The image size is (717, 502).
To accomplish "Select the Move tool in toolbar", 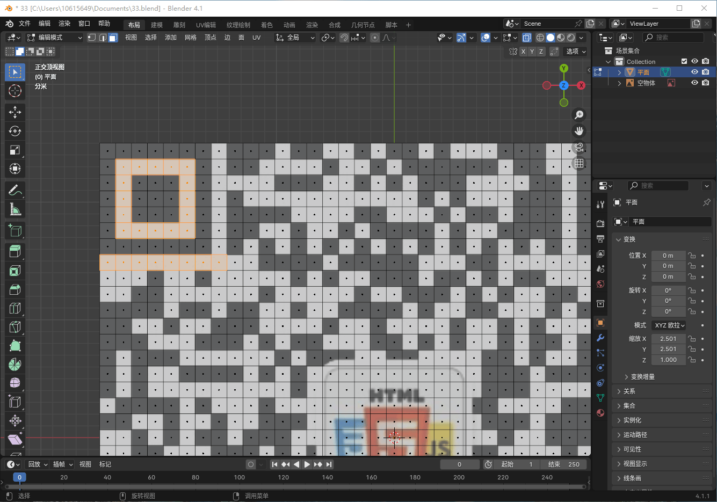I will (15, 112).
